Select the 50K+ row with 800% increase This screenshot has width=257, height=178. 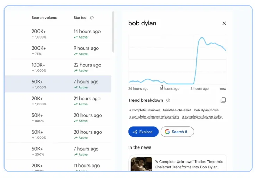point(58,118)
